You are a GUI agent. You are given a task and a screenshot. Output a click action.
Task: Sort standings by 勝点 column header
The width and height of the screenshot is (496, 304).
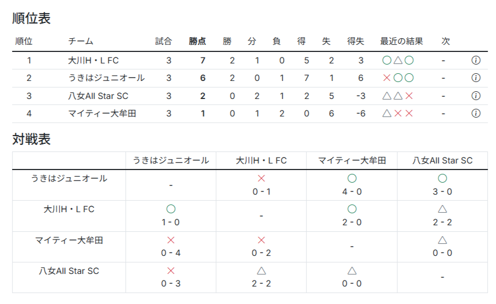click(x=198, y=41)
